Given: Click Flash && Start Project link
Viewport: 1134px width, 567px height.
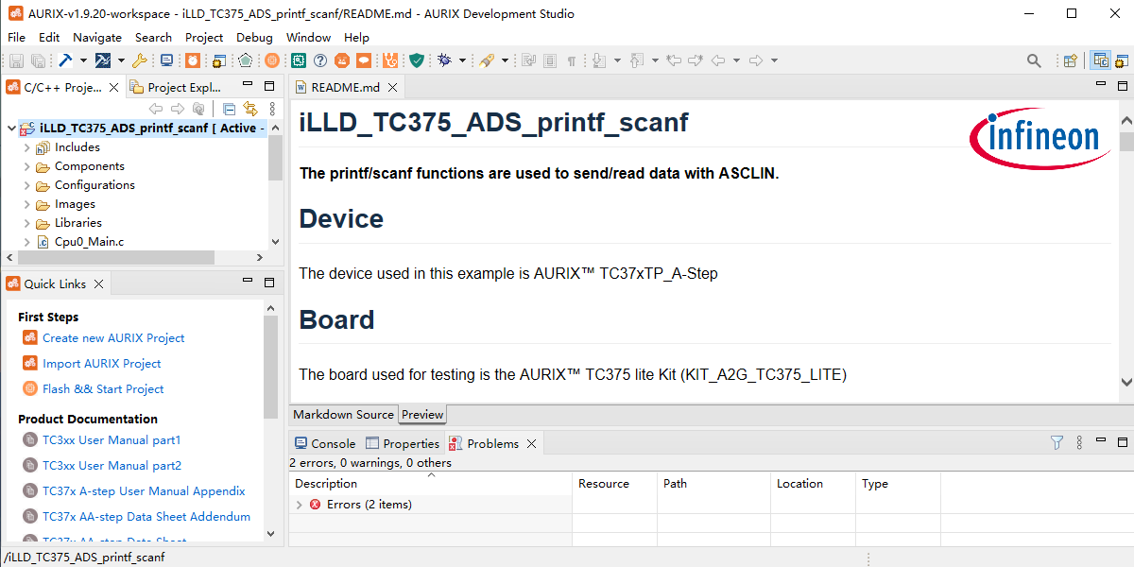Looking at the screenshot, I should tap(103, 389).
